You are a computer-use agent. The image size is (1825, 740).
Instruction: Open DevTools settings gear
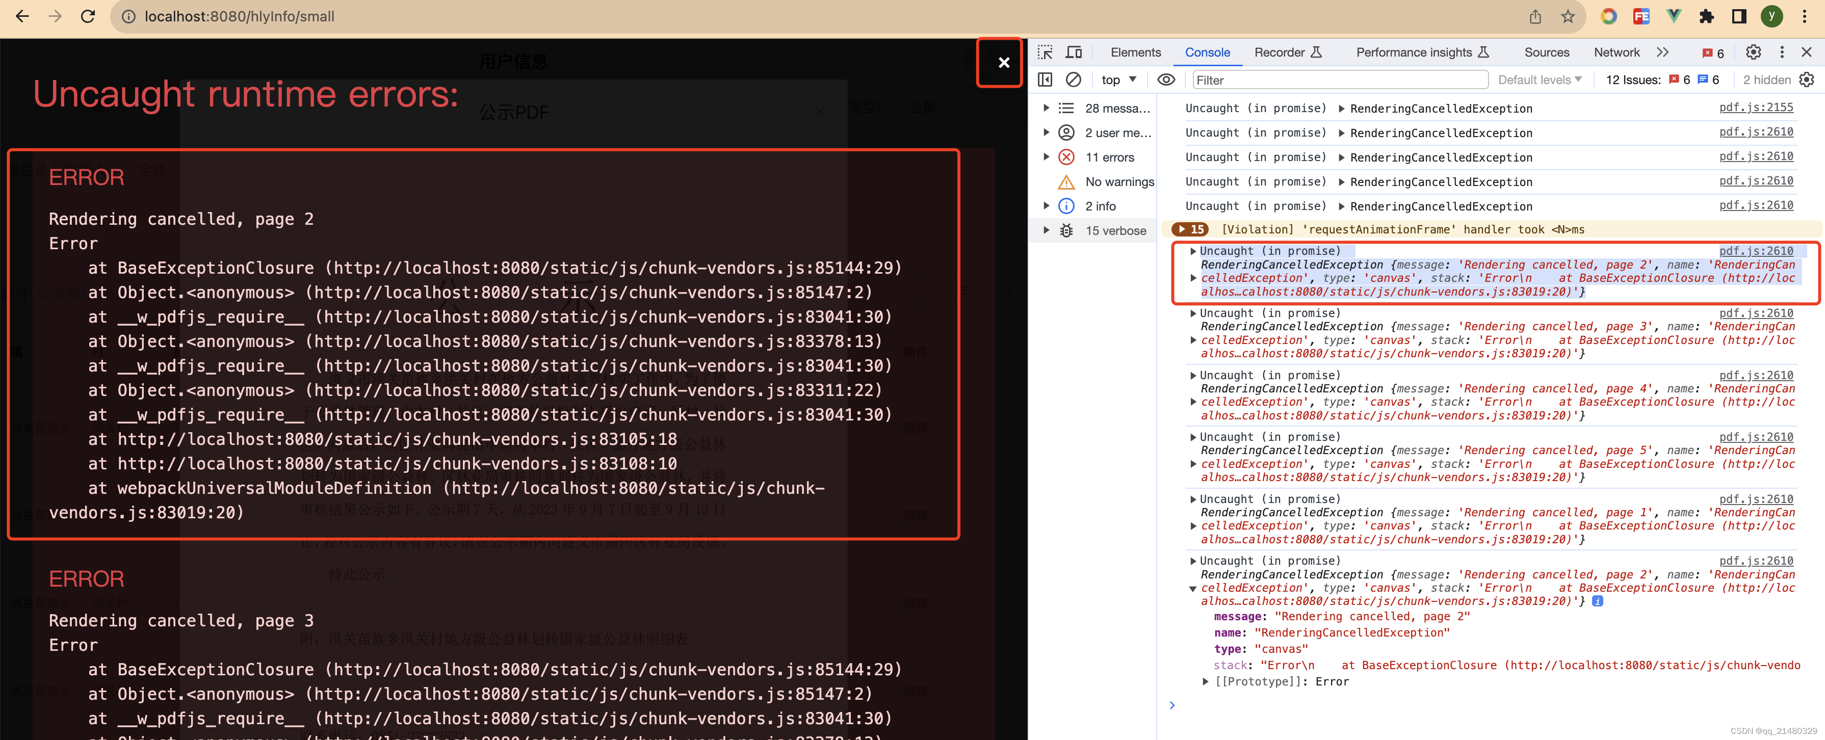point(1753,51)
